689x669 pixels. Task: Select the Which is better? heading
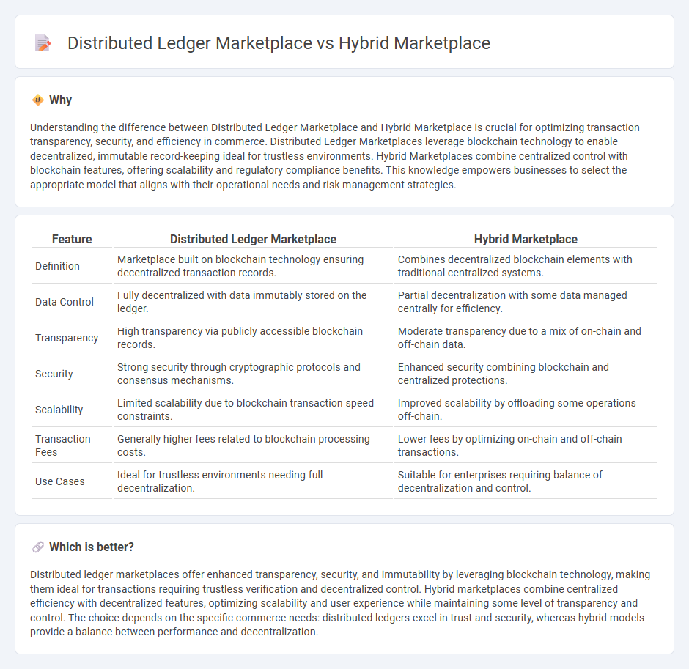(92, 547)
